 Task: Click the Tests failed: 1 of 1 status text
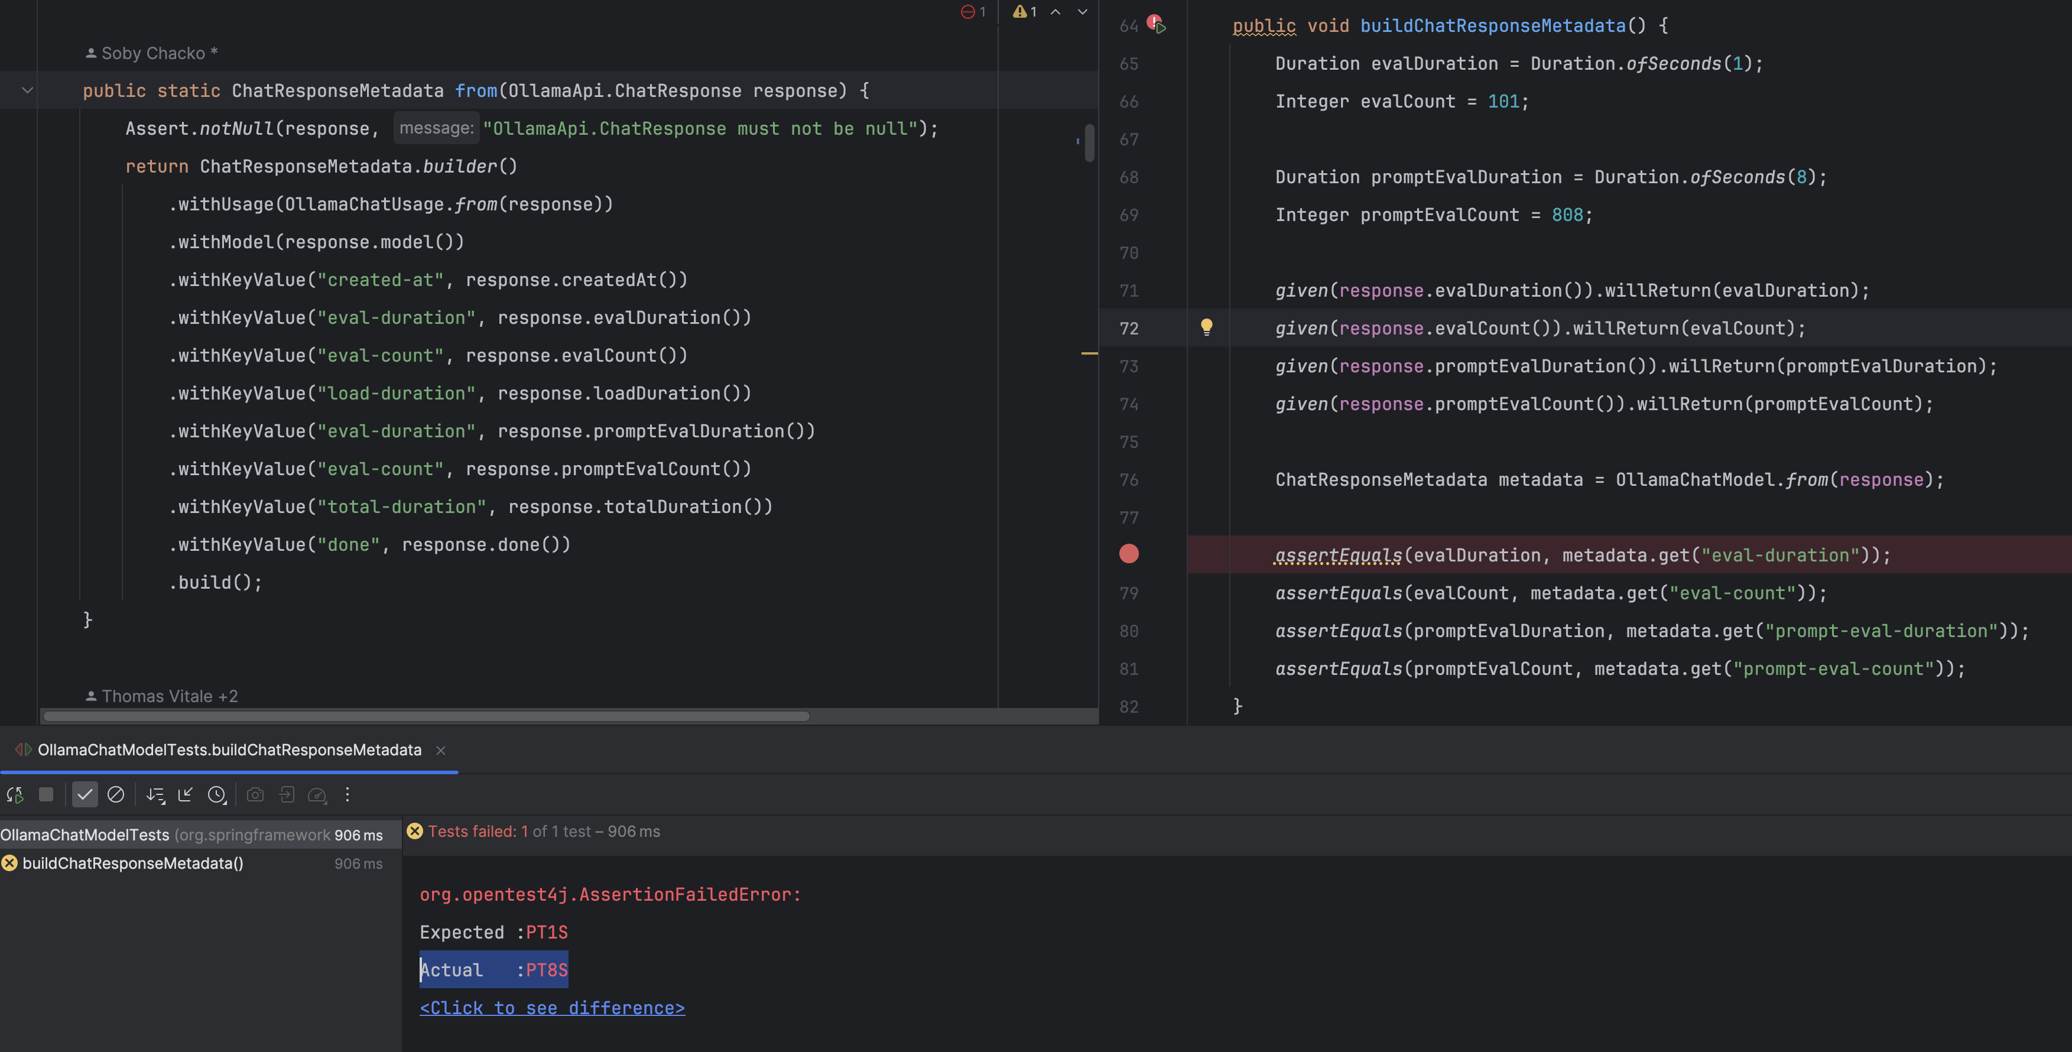544,832
